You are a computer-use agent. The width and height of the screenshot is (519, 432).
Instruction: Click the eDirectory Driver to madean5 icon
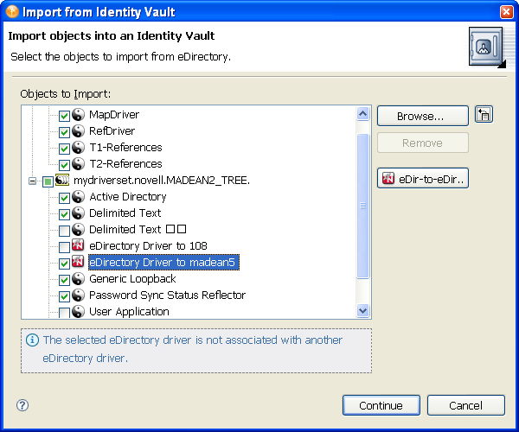click(78, 263)
